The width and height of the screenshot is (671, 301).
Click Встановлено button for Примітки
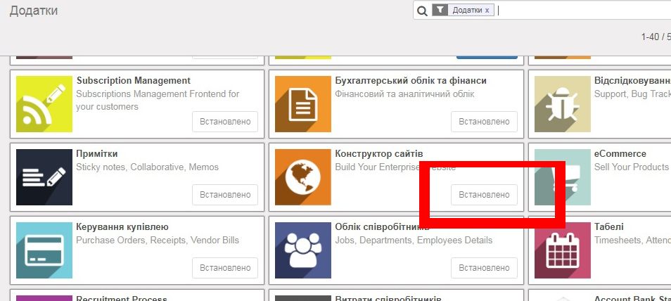tap(225, 195)
